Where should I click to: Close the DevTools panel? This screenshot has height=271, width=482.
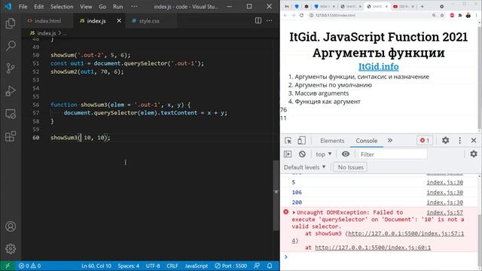point(474,141)
